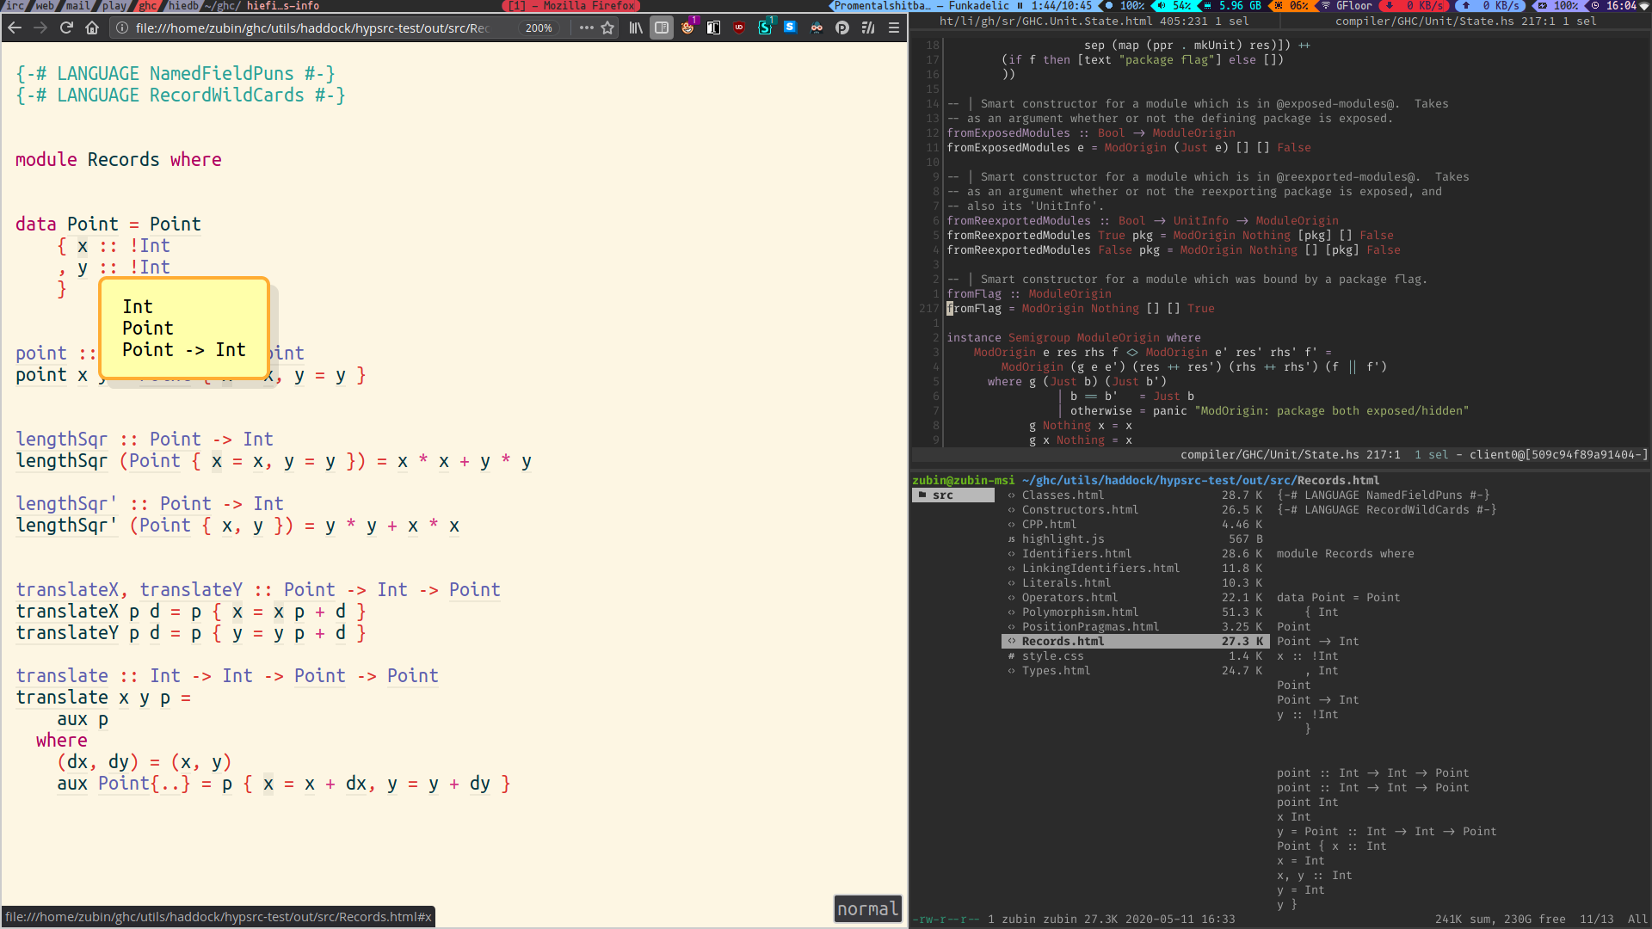1652x929 pixels.
Task: Select the src folder in parent column
Action: [x=953, y=495]
